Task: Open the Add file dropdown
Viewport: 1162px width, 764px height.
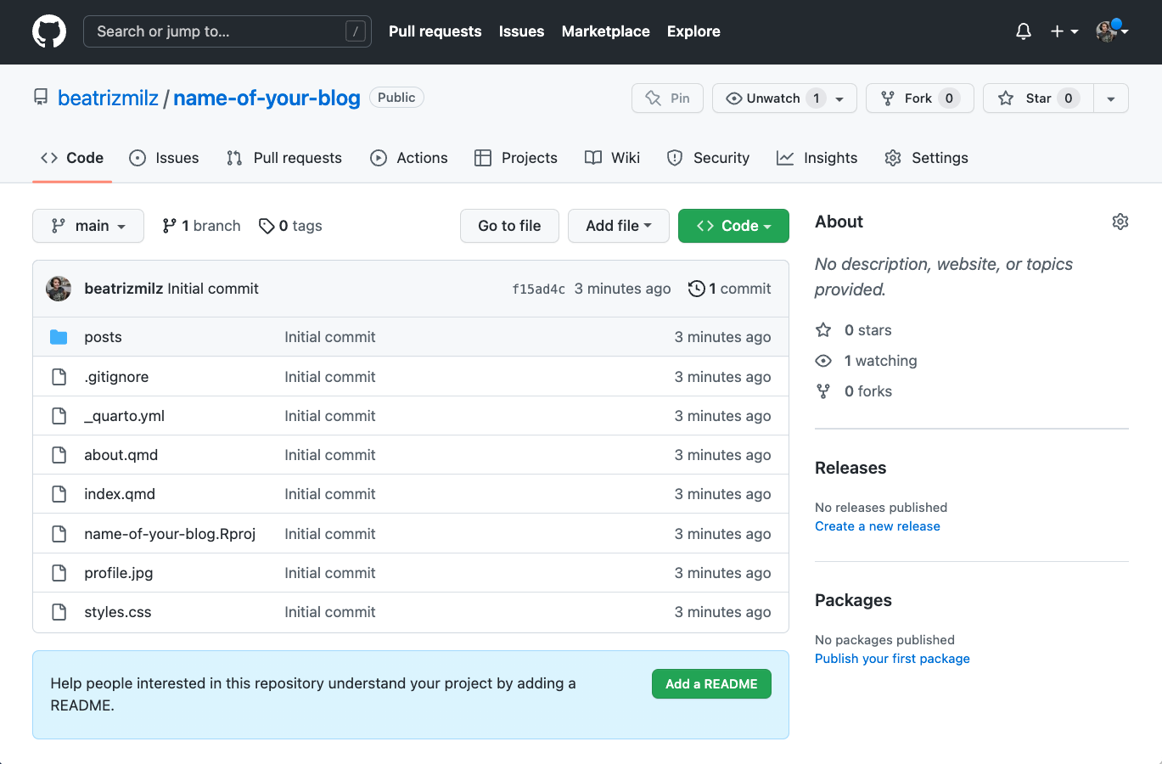Action: point(619,226)
